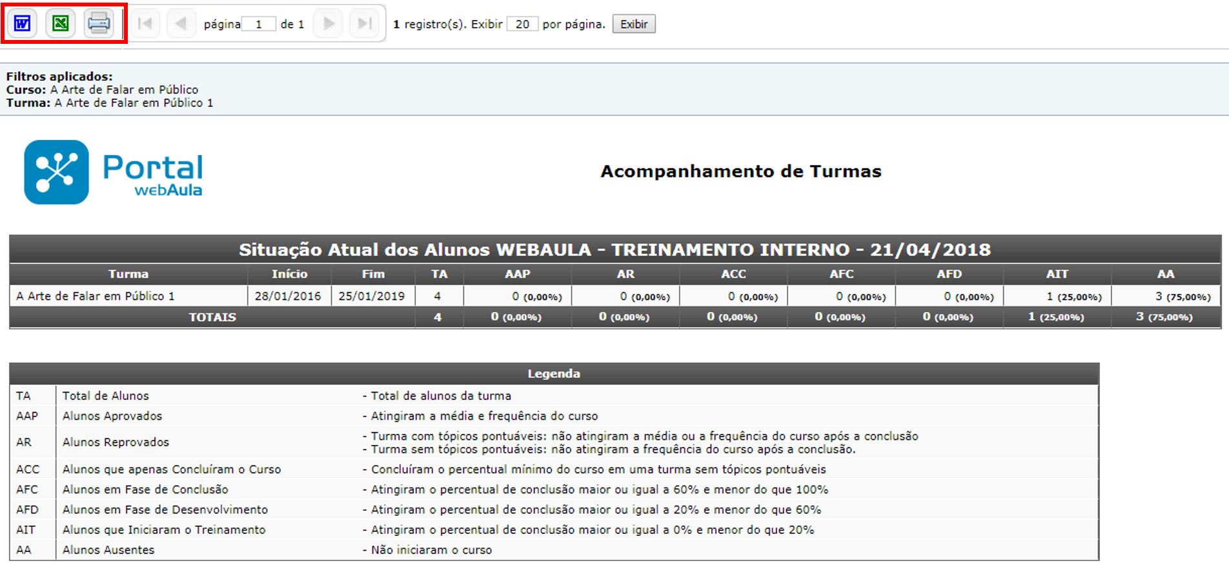1229x572 pixels.
Task: Go to the next page arrow
Action: (x=329, y=24)
